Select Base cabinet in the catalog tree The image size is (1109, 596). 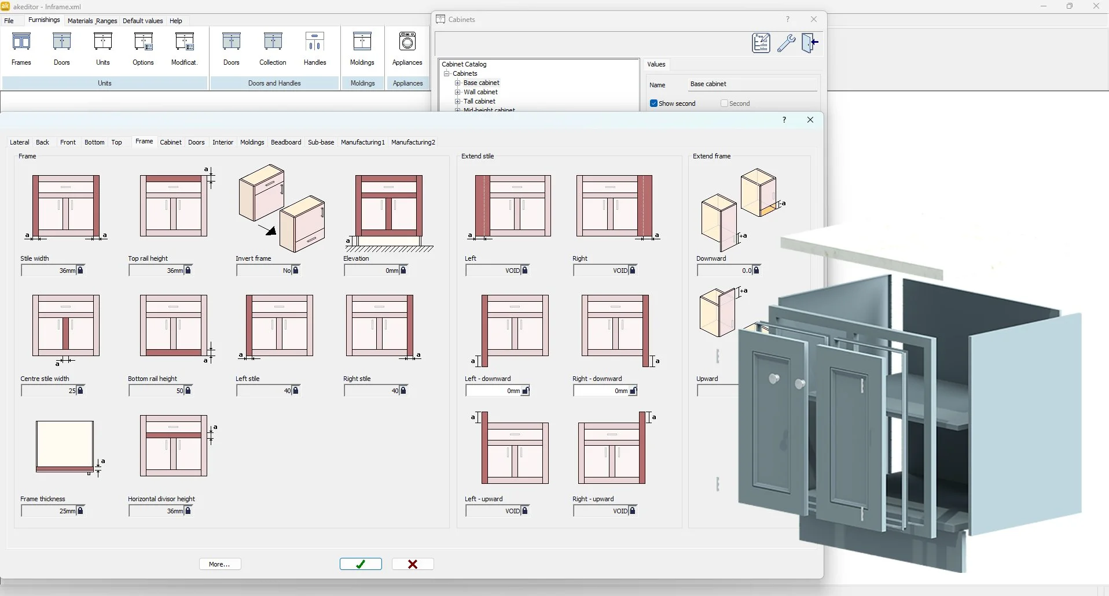pos(482,83)
